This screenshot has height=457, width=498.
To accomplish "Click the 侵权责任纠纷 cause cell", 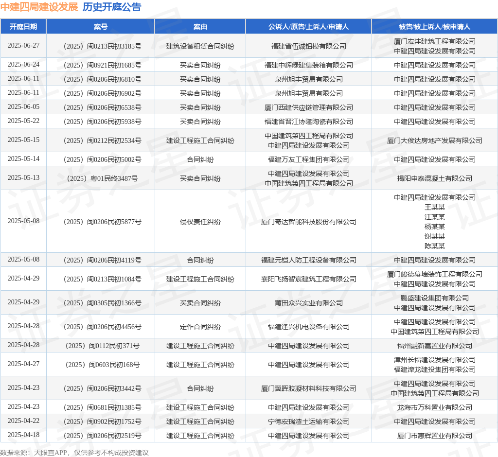I will click(x=200, y=222).
